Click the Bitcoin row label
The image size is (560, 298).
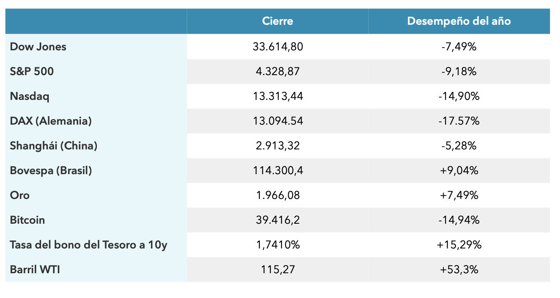click(27, 220)
